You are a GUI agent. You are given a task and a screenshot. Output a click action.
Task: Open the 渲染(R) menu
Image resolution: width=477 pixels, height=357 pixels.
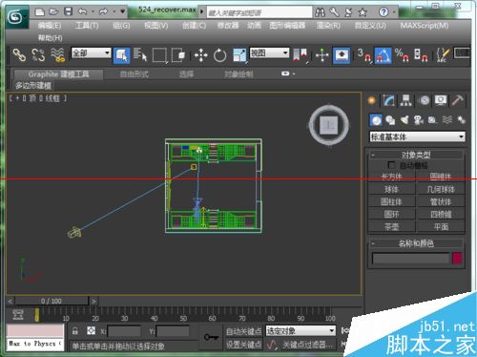[x=328, y=26]
